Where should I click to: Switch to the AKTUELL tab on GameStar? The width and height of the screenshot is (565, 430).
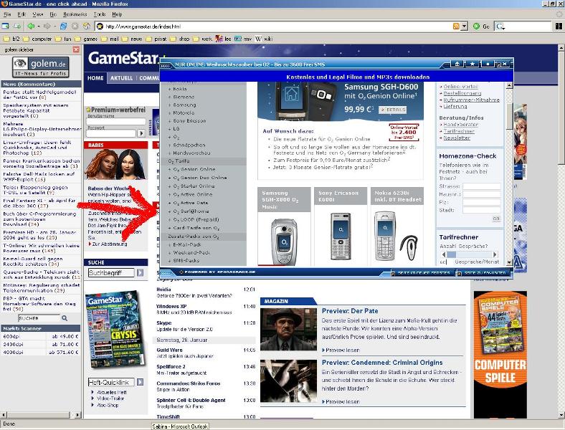121,78
